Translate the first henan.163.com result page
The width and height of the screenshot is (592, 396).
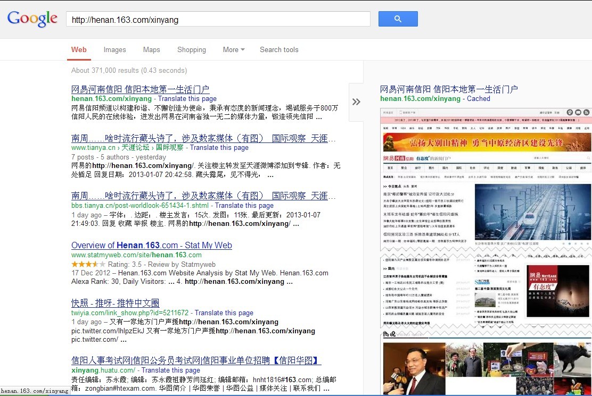point(187,98)
